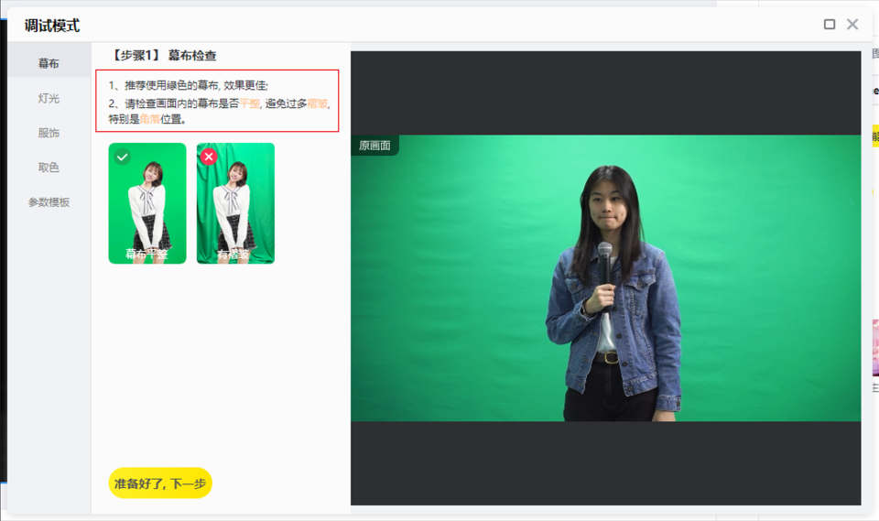Switch to the 灯光 tab
The height and width of the screenshot is (521, 879).
49,98
